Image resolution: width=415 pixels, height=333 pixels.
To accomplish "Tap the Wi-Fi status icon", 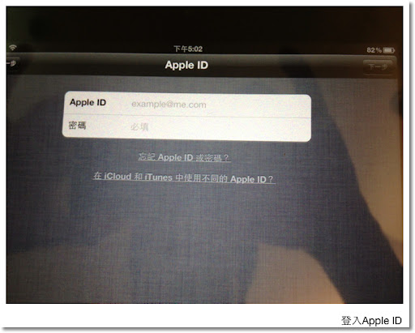I will point(12,48).
